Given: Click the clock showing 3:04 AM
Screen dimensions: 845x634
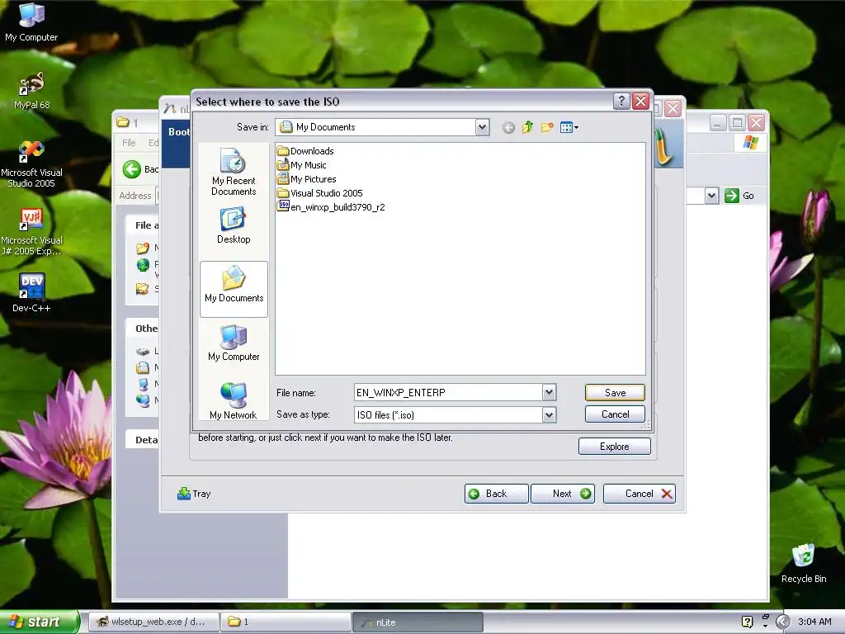Looking at the screenshot, I should click(x=814, y=622).
